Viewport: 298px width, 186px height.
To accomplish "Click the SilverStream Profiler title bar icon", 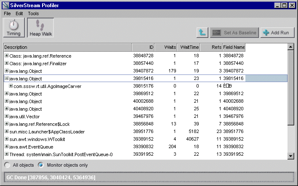I will point(6,5).
